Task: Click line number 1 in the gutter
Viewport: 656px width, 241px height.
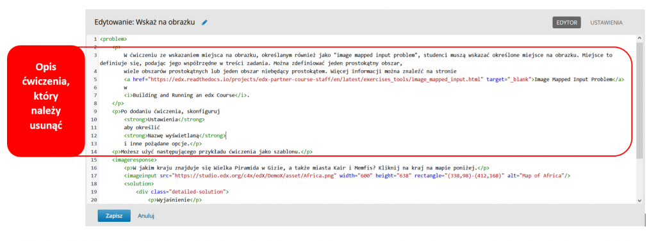Action: [x=95, y=39]
